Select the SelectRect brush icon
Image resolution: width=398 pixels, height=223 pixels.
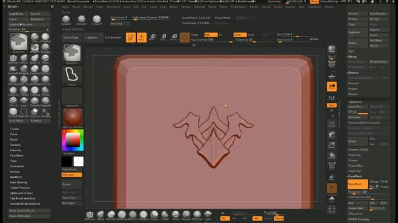click(24, 112)
